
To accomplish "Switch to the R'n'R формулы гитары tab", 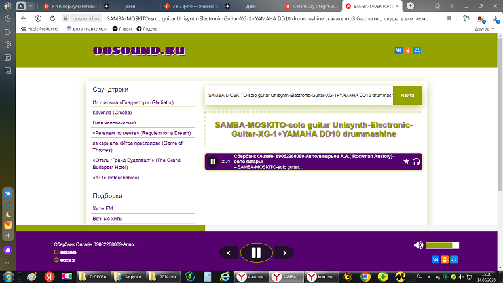I will tap(70, 6).
